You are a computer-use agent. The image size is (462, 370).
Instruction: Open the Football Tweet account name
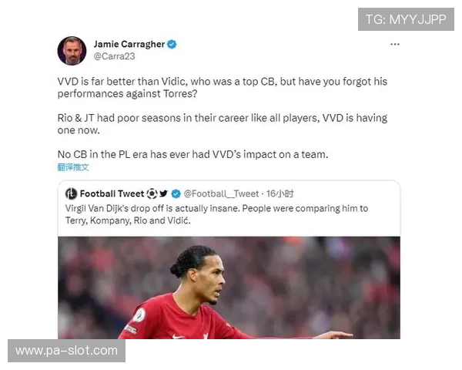point(112,193)
